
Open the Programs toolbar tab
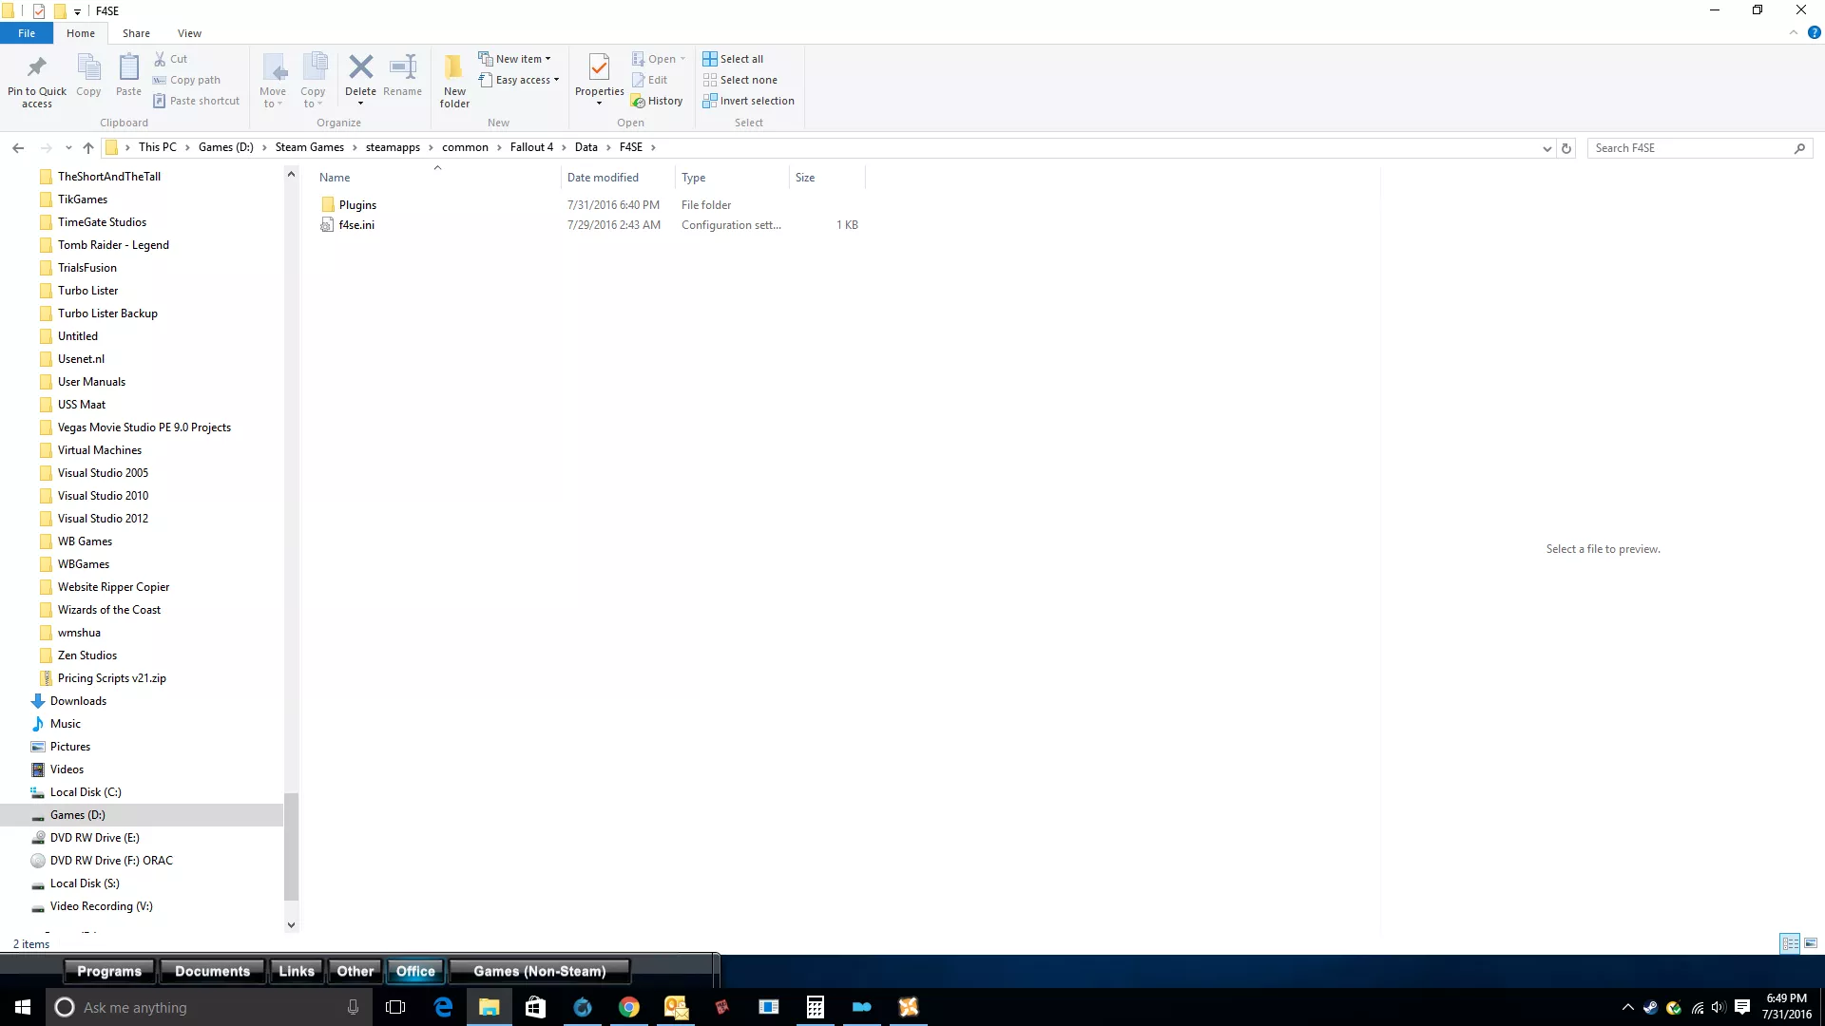pyautogui.click(x=109, y=971)
